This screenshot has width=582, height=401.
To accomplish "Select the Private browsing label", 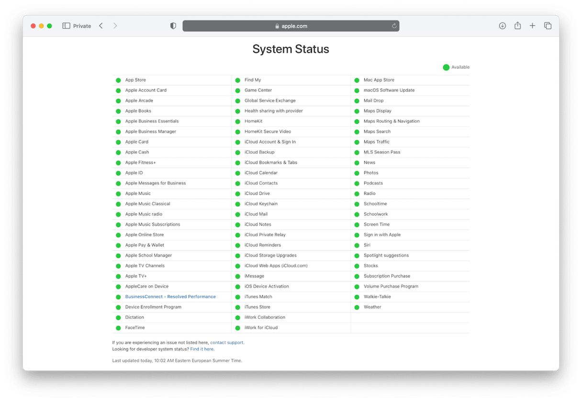I will (81, 26).
